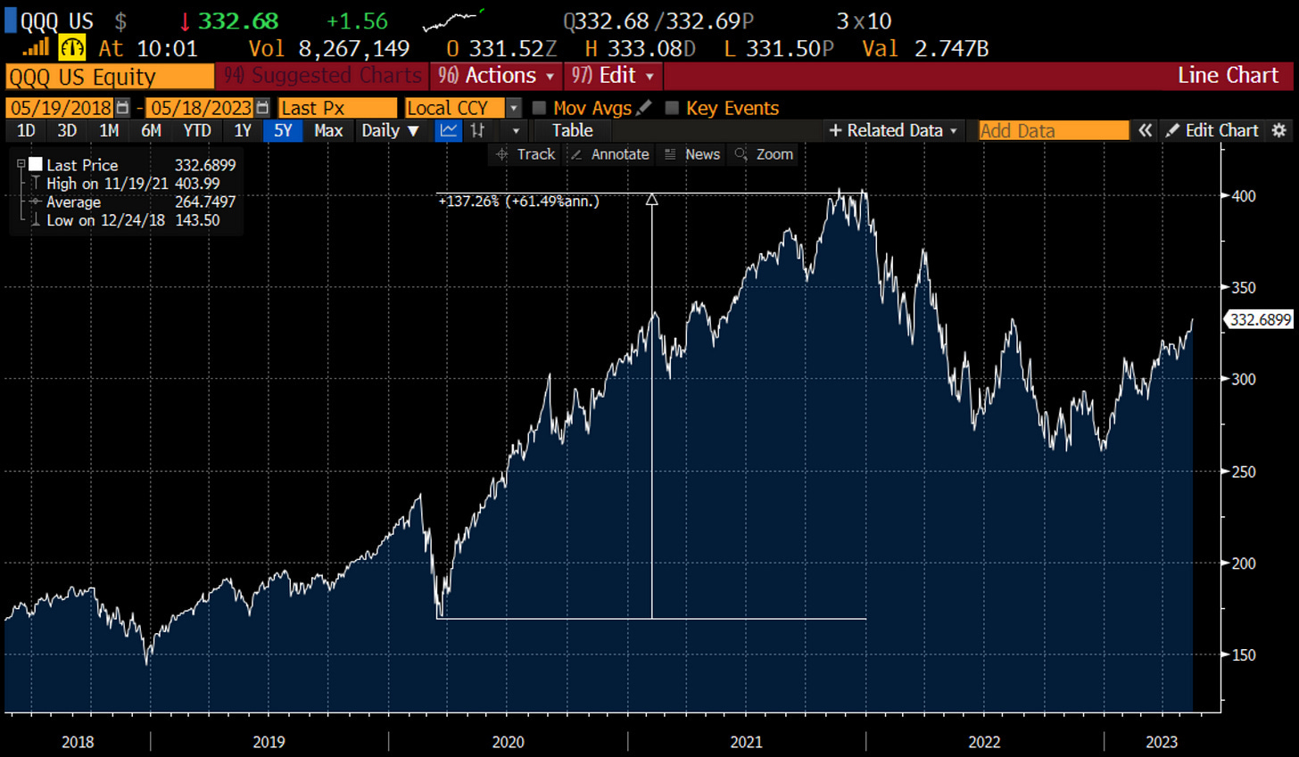Click the signal strength bars icon
The height and width of the screenshot is (757, 1299).
pyautogui.click(x=36, y=47)
